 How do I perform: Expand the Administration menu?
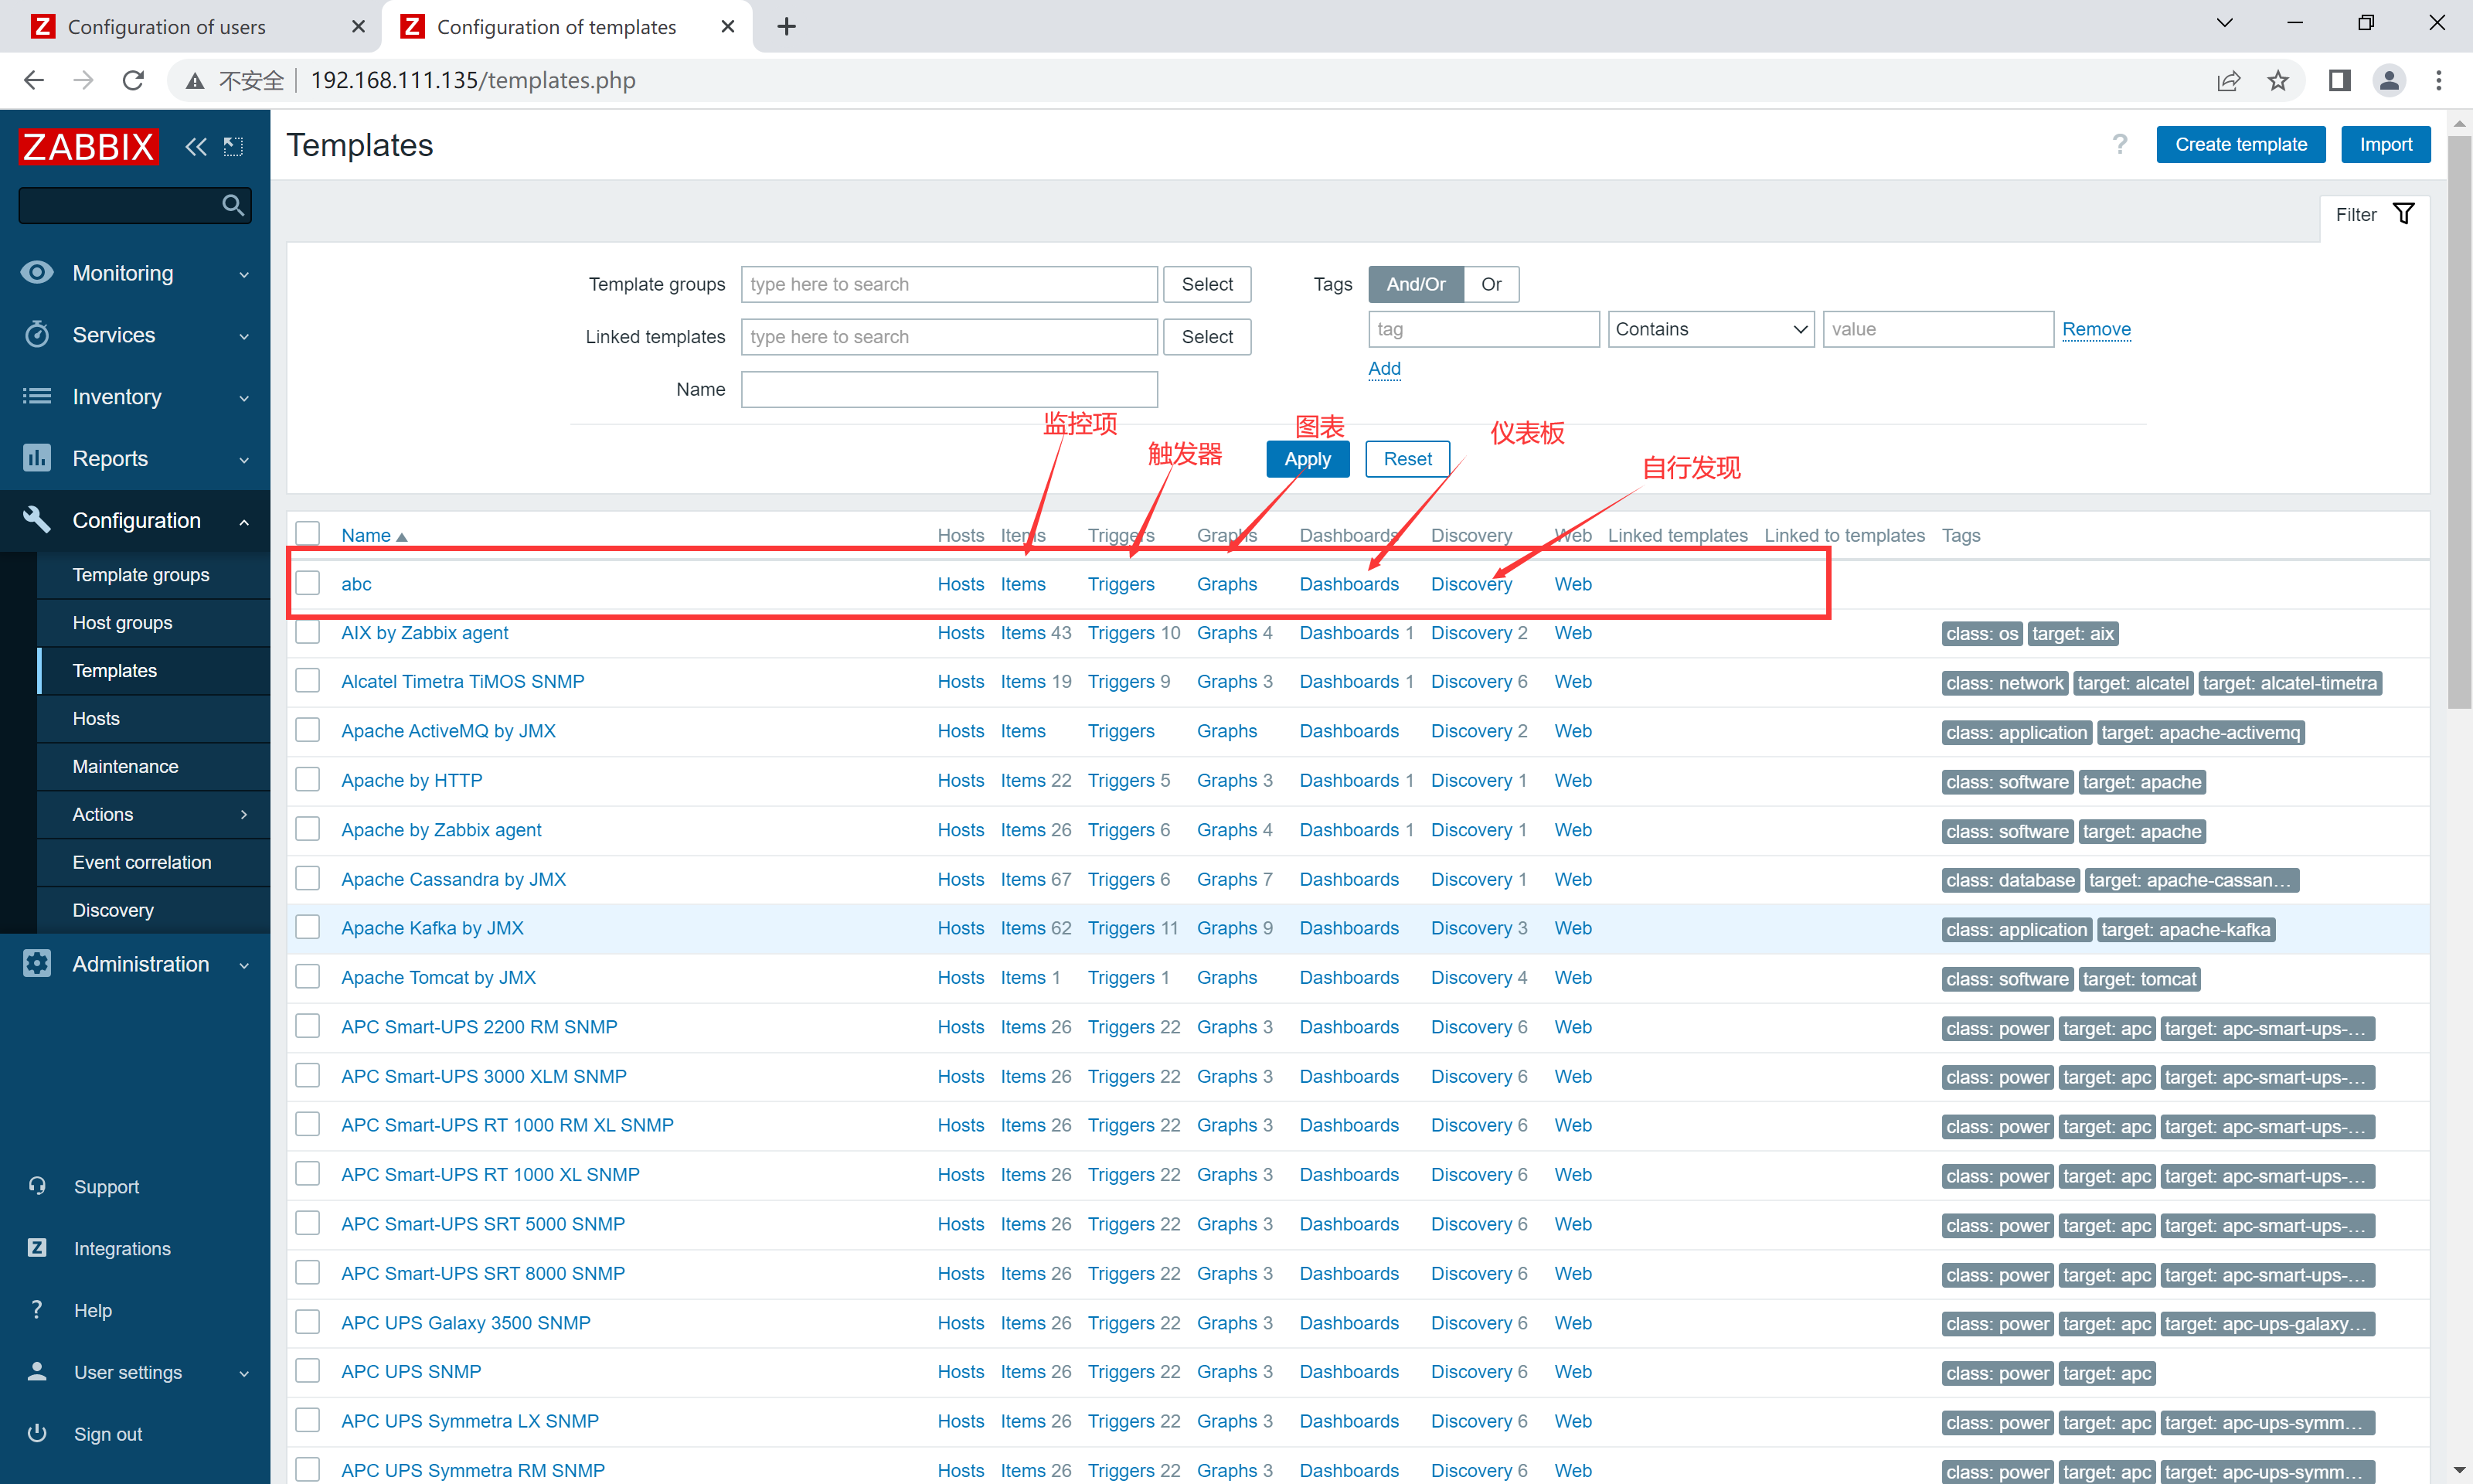244,965
